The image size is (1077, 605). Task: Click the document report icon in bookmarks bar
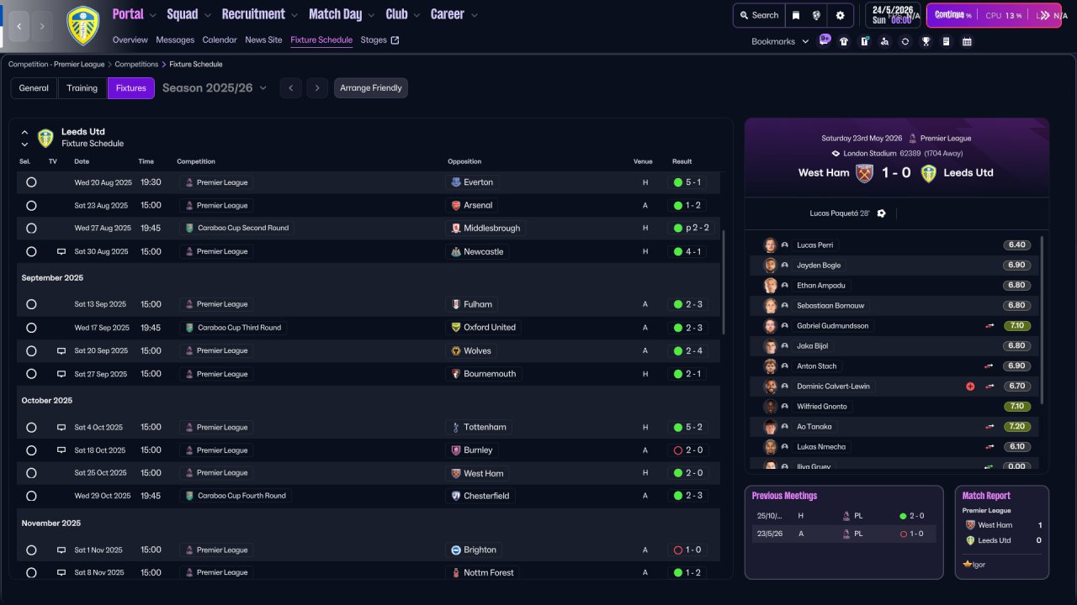point(946,41)
